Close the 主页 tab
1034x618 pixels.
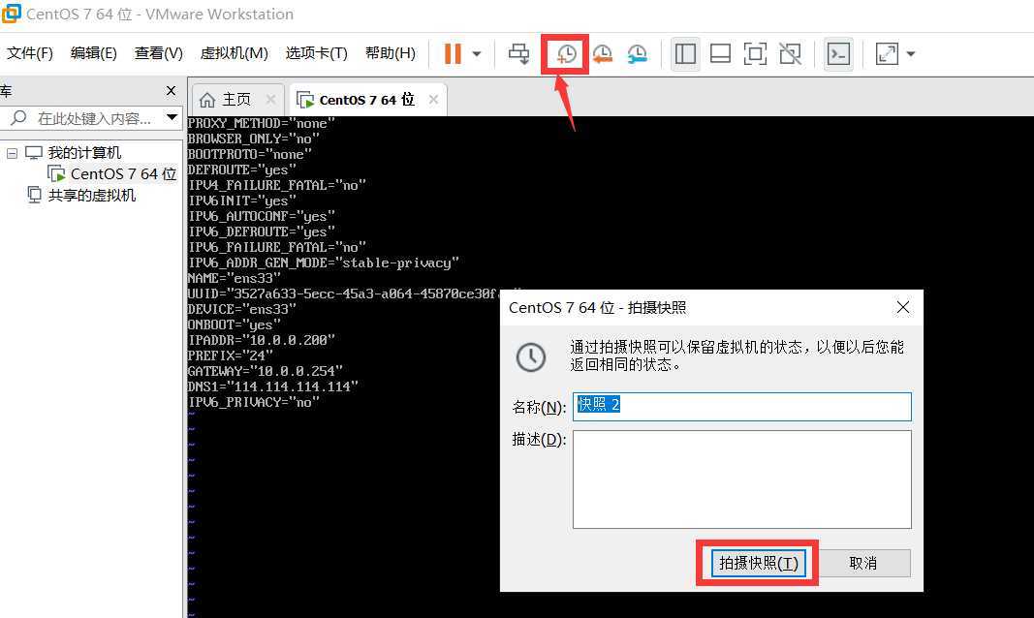[270, 99]
